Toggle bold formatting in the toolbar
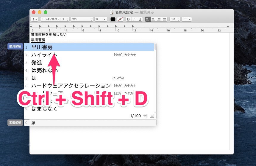Viewport: 256px width, 166px height. pyautogui.click(x=128, y=19)
